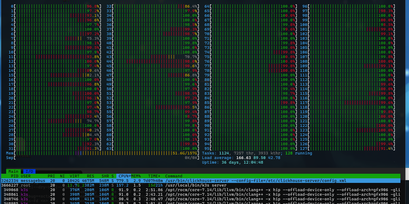Sort by the VIRT column header
This screenshot has width=409, height=204.
pyautogui.click(x=75, y=176)
